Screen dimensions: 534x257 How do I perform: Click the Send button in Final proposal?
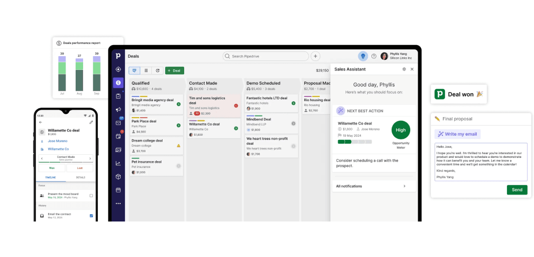click(x=517, y=190)
